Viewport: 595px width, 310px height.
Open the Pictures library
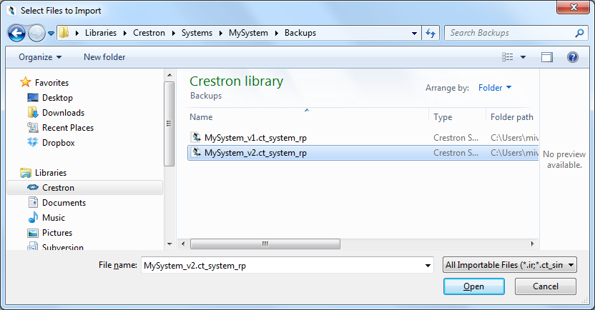point(57,233)
